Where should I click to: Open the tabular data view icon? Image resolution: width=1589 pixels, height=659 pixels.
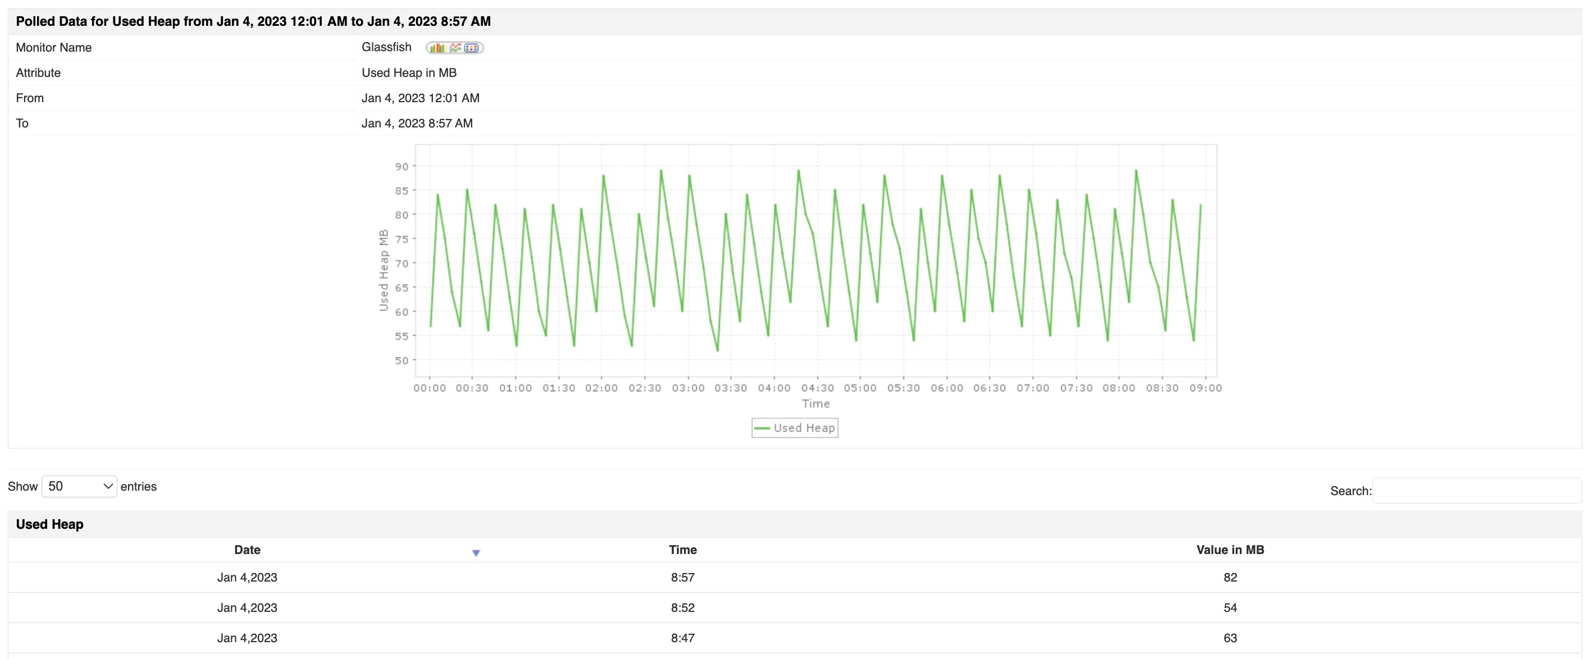(471, 48)
